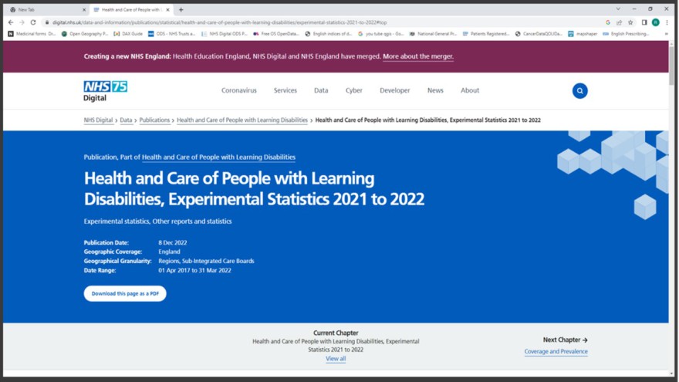The width and height of the screenshot is (679, 382).
Task: Open the Data navigation menu item
Action: (321, 90)
